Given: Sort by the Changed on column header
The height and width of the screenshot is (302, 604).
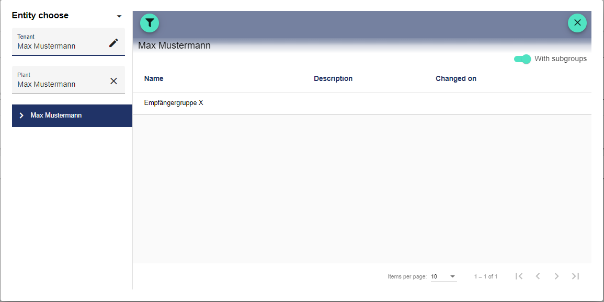Looking at the screenshot, I should click(x=455, y=78).
